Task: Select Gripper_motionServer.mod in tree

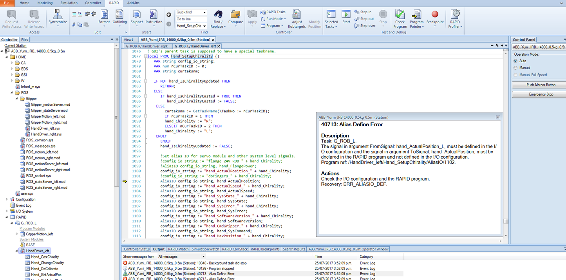Action: coord(50,105)
